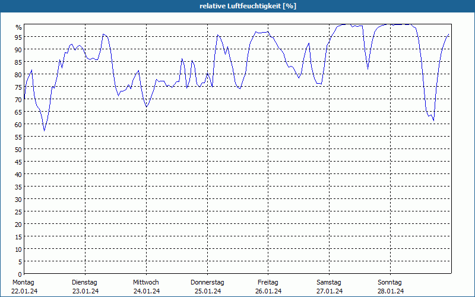475x297 pixels.
Task: Select the 'Freitag' day label
Action: tap(268, 282)
